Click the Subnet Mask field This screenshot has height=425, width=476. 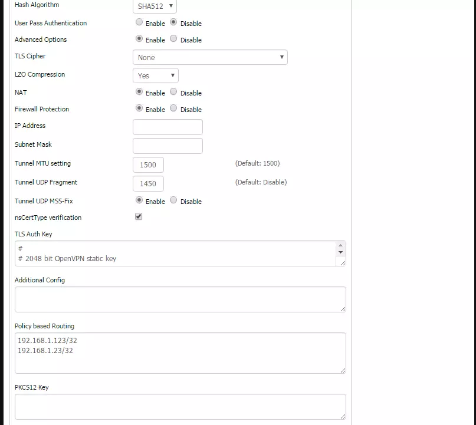167,146
